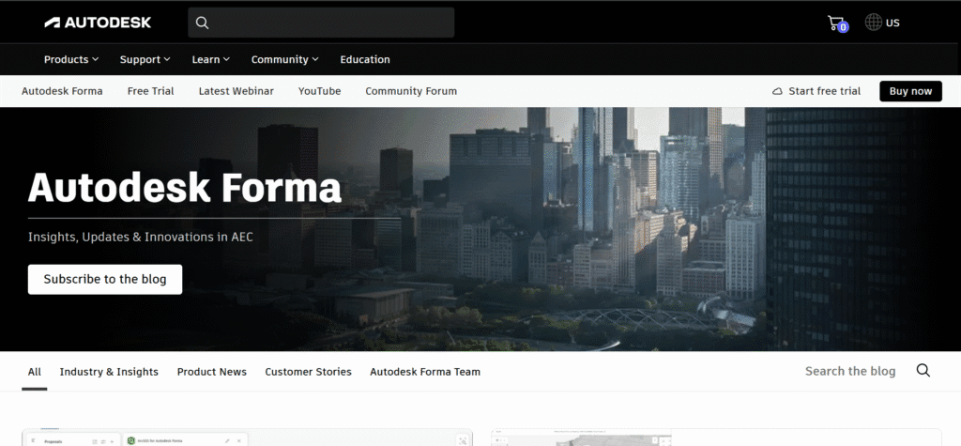The height and width of the screenshot is (446, 961).
Task: Expand the Support menu
Action: [x=145, y=59]
